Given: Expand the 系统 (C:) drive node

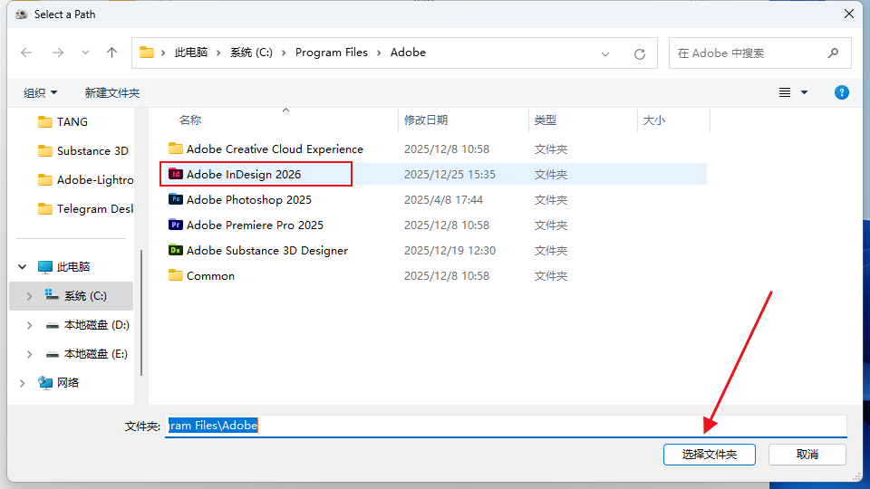Looking at the screenshot, I should pyautogui.click(x=29, y=296).
